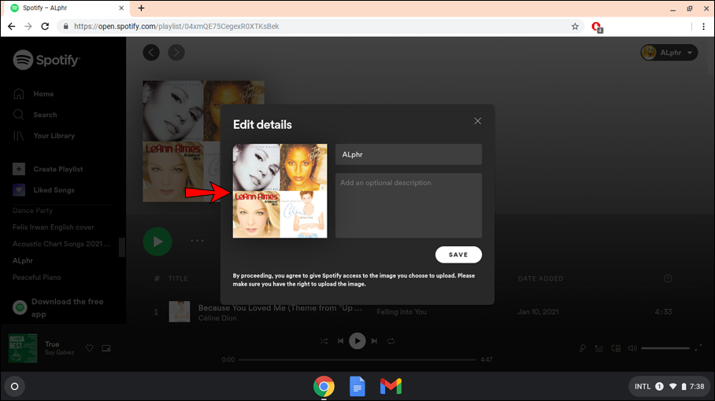715x401 pixels.
Task: Open Search in the sidebar
Action: tap(35, 115)
